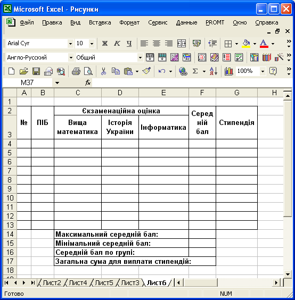The width and height of the screenshot is (295, 300).
Task: Select Максимальний середній бал cell
Action: coord(121,234)
